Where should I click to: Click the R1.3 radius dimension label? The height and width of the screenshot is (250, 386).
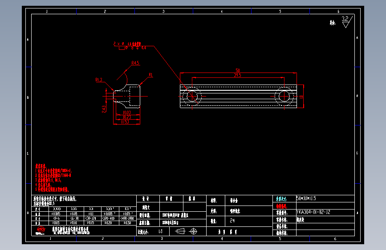[99, 80]
